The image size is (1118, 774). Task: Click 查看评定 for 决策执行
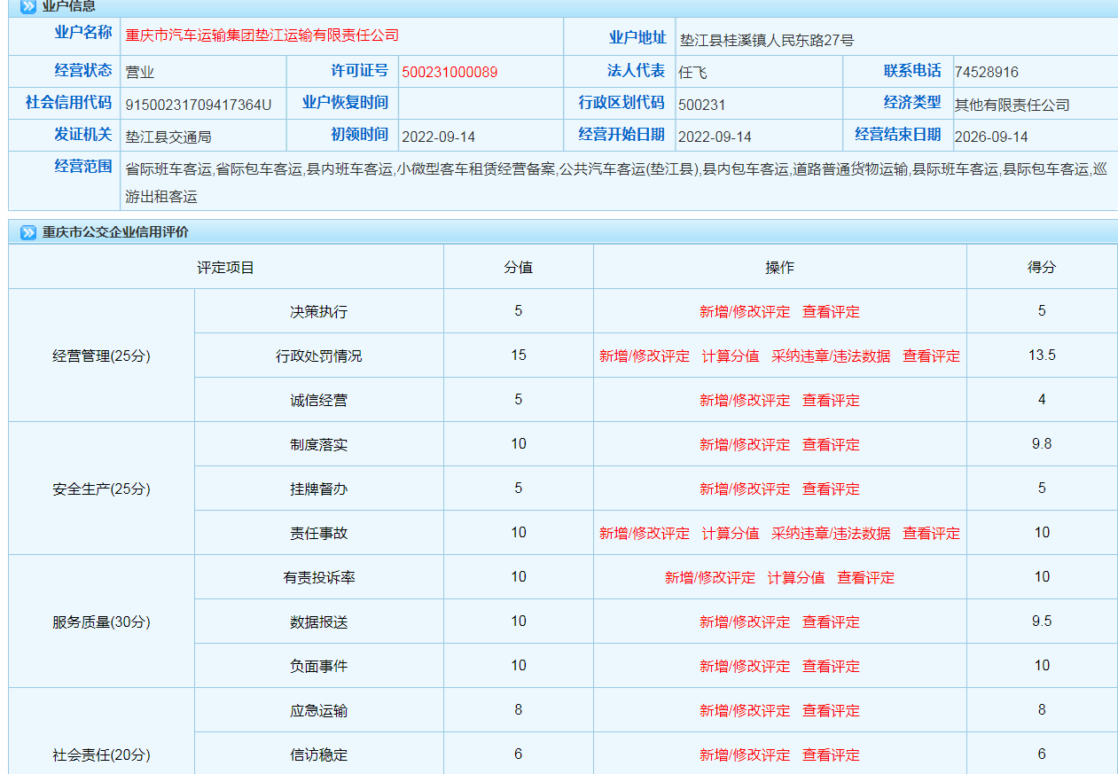[831, 311]
